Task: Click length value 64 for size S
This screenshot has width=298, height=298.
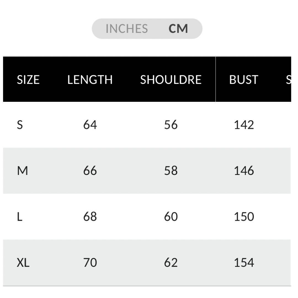Action: point(90,125)
